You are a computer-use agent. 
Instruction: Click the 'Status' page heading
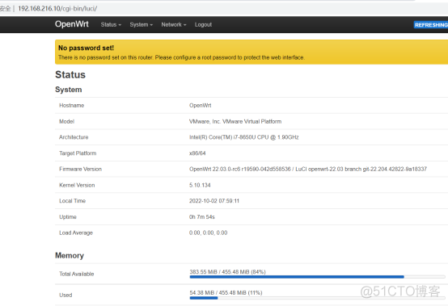[70, 74]
